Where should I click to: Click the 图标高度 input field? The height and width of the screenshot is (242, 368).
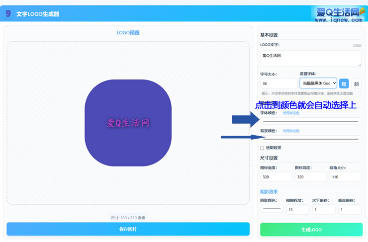310,177
